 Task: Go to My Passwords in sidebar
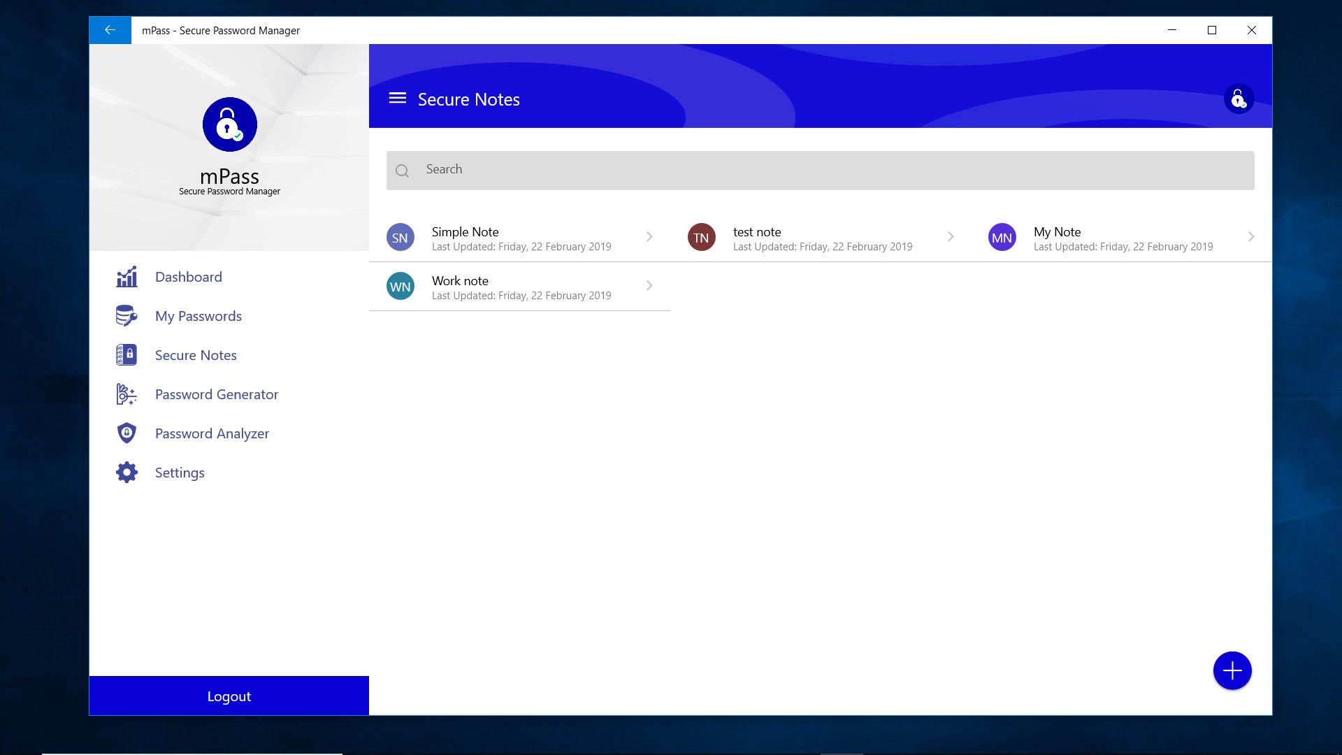(x=199, y=316)
